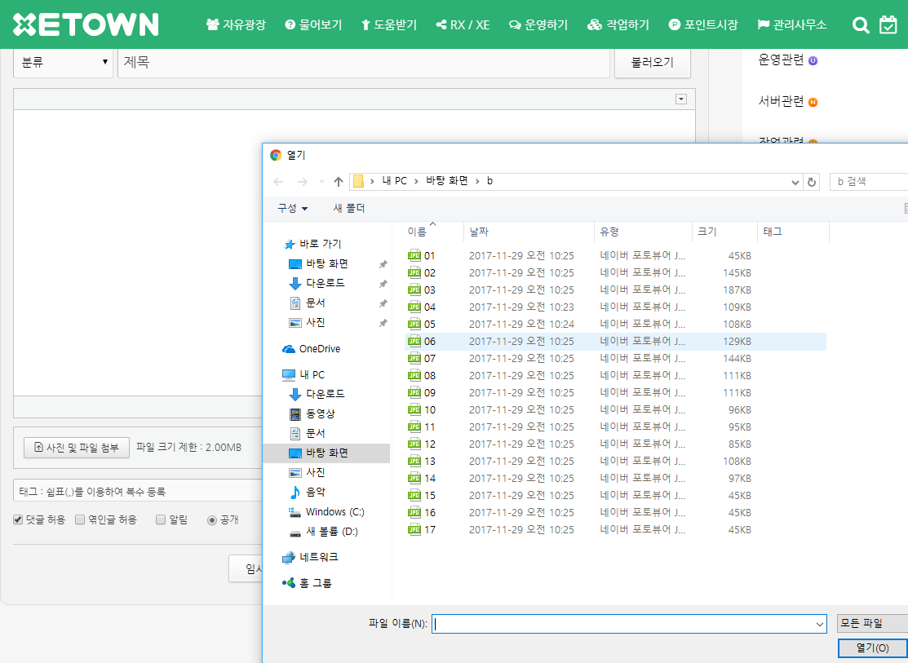Open Windows (C:) drive in sidebar
Viewport: 908px width, 663px height.
[334, 512]
